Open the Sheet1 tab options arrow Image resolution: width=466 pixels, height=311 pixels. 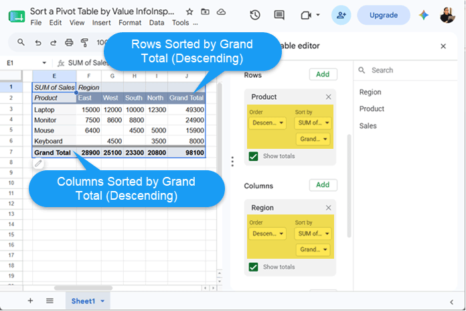coord(102,301)
